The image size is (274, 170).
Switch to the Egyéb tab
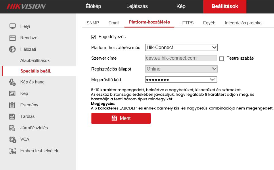tap(209, 23)
